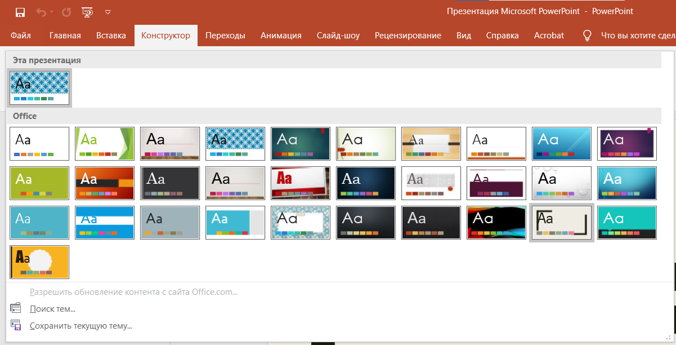Click the folder icon beside Поиск тем
The height and width of the screenshot is (345, 676).
16,308
